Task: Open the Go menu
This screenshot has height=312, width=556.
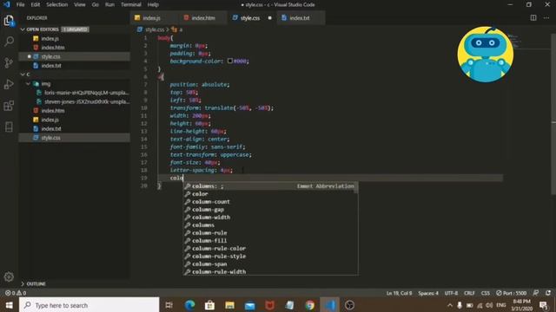Action: coord(96,4)
